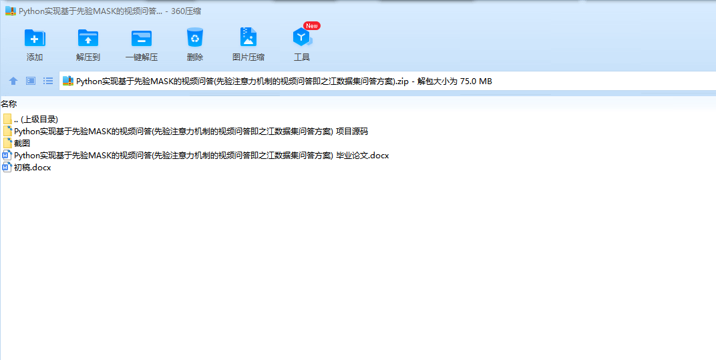Select the 毕业论文.docx file
This screenshot has height=360, width=716.
196,156
